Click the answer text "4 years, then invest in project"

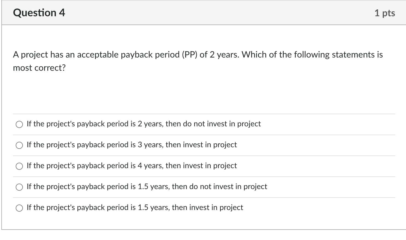click(132, 166)
